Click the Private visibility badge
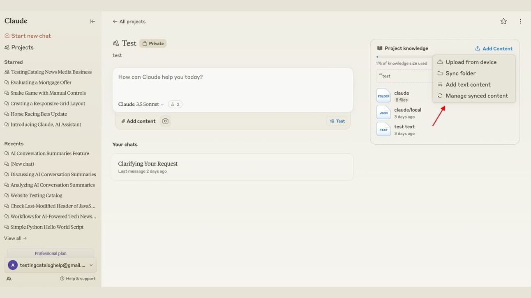Screen dimensions: 531x298 click(x=153, y=43)
